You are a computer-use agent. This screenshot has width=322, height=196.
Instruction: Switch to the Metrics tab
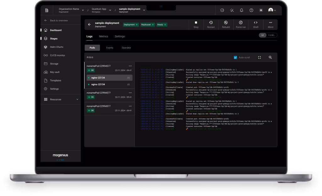coord(103,36)
